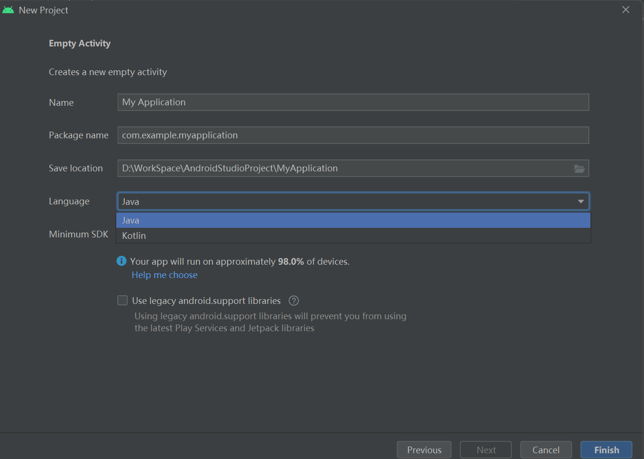Image resolution: width=644 pixels, height=459 pixels.
Task: Click the Previous button
Action: tap(424, 450)
